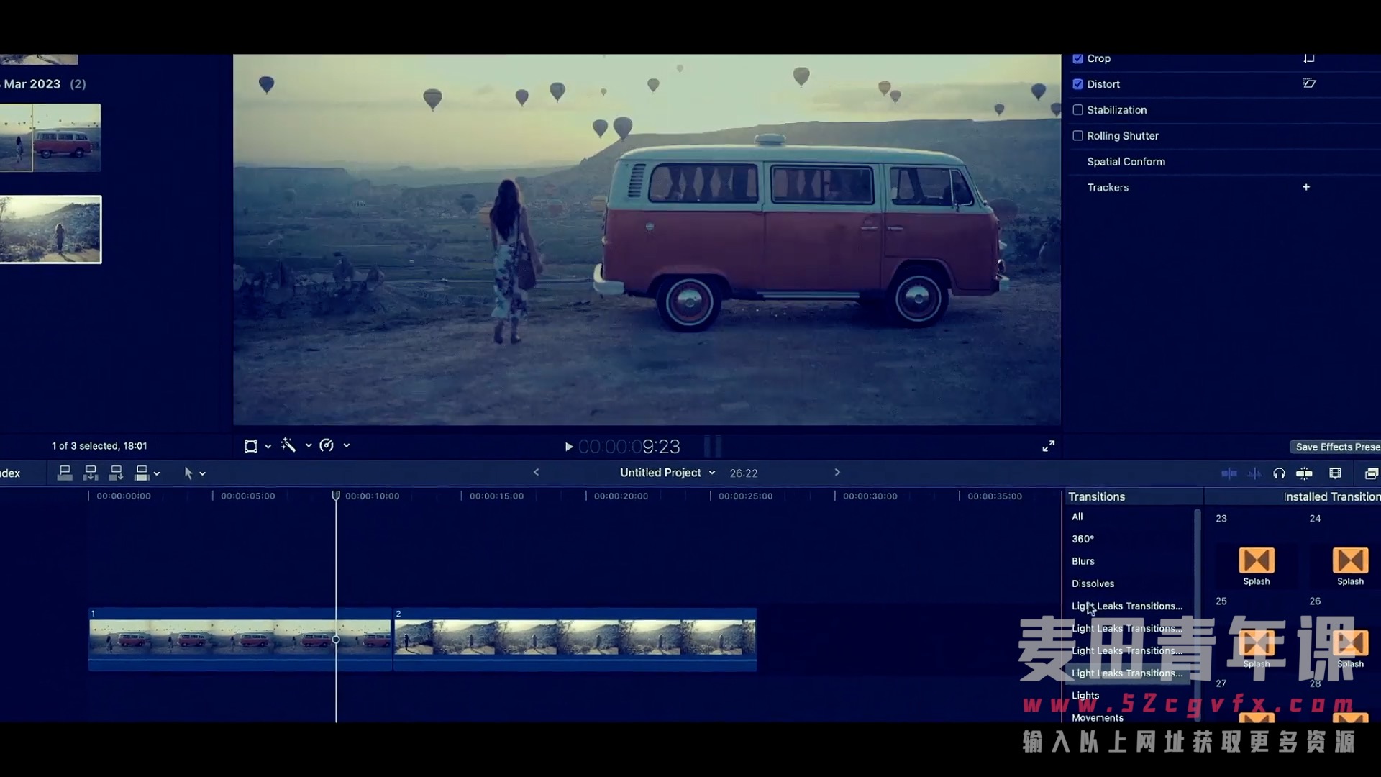Select 360° transitions category
This screenshot has width=1381, height=777.
click(1083, 539)
